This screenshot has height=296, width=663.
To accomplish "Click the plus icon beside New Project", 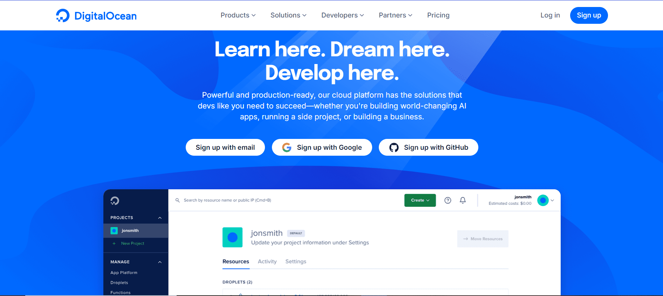I will [x=114, y=244].
